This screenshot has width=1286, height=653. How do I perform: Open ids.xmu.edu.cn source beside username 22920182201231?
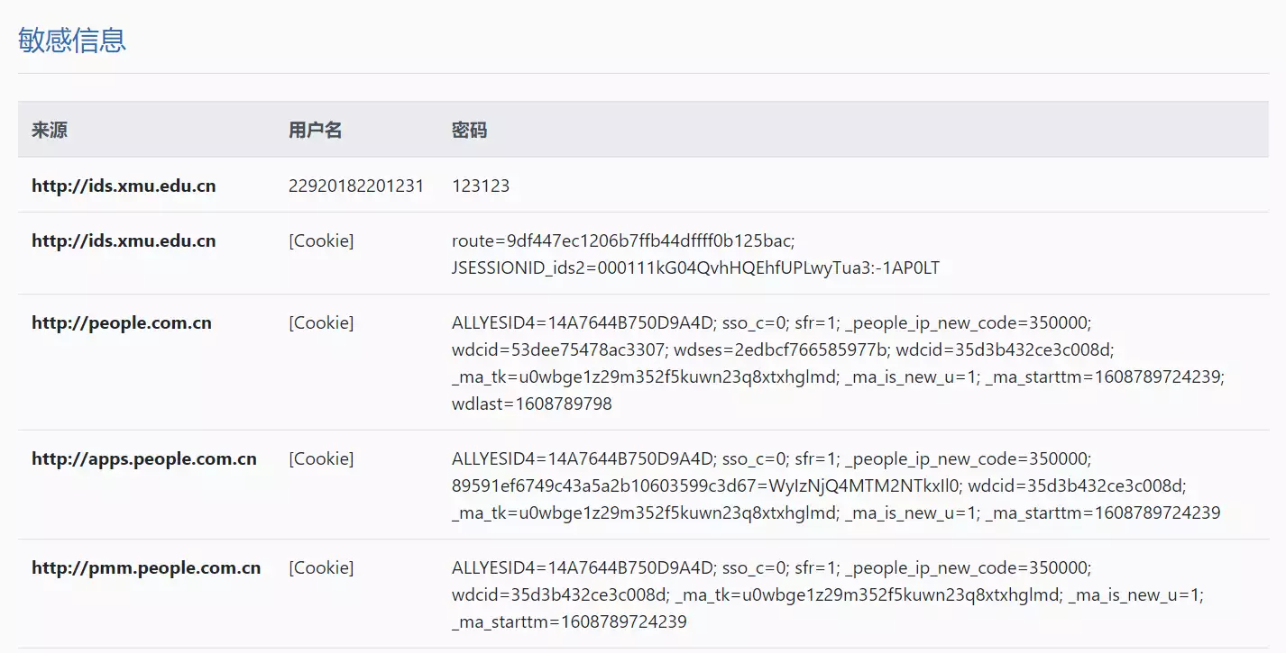pos(124,186)
